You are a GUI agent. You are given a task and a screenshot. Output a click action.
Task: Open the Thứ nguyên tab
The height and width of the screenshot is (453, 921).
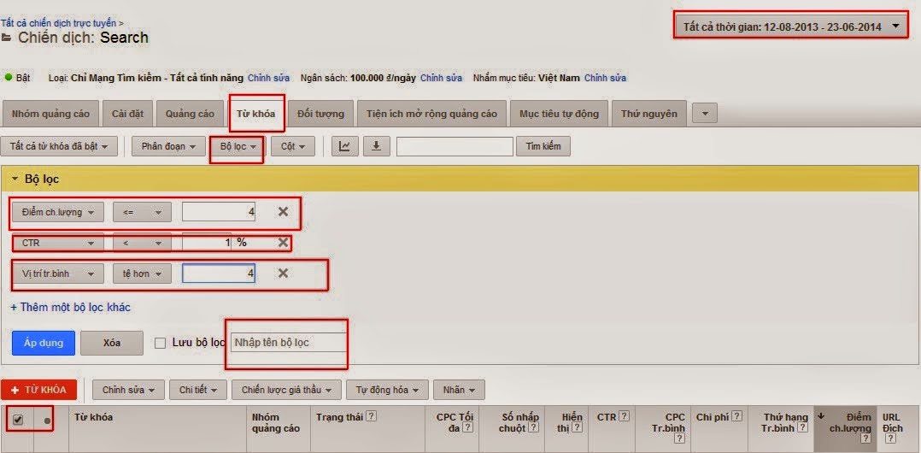[x=649, y=114]
